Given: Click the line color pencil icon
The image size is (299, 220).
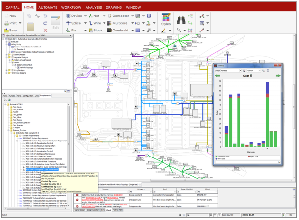Looking at the screenshot, I should tap(164, 31).
